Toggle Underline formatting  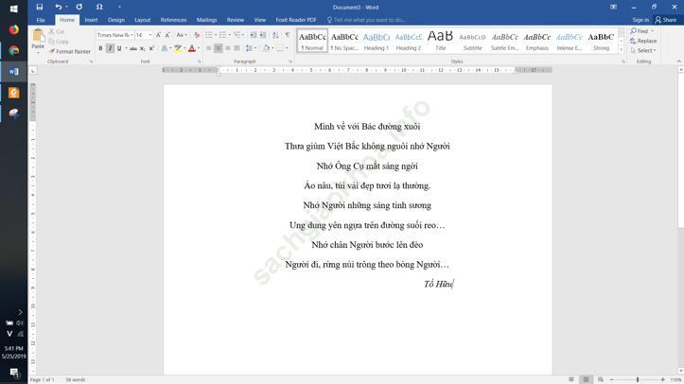click(x=119, y=48)
